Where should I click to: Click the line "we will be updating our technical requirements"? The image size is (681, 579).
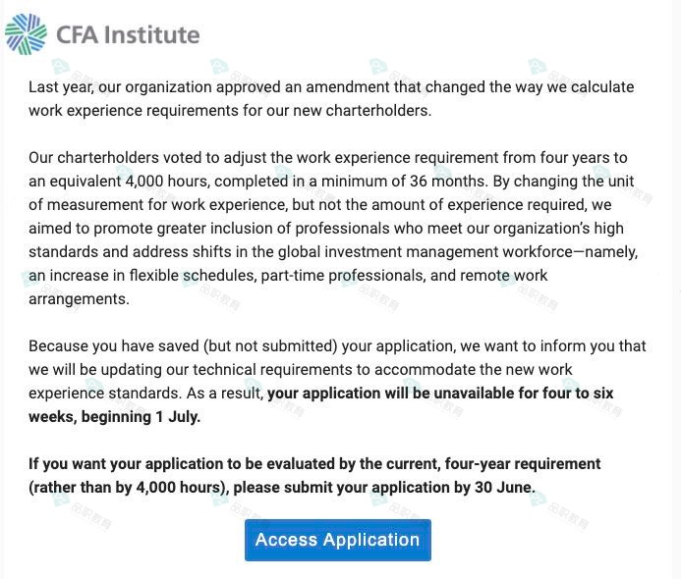click(x=301, y=369)
